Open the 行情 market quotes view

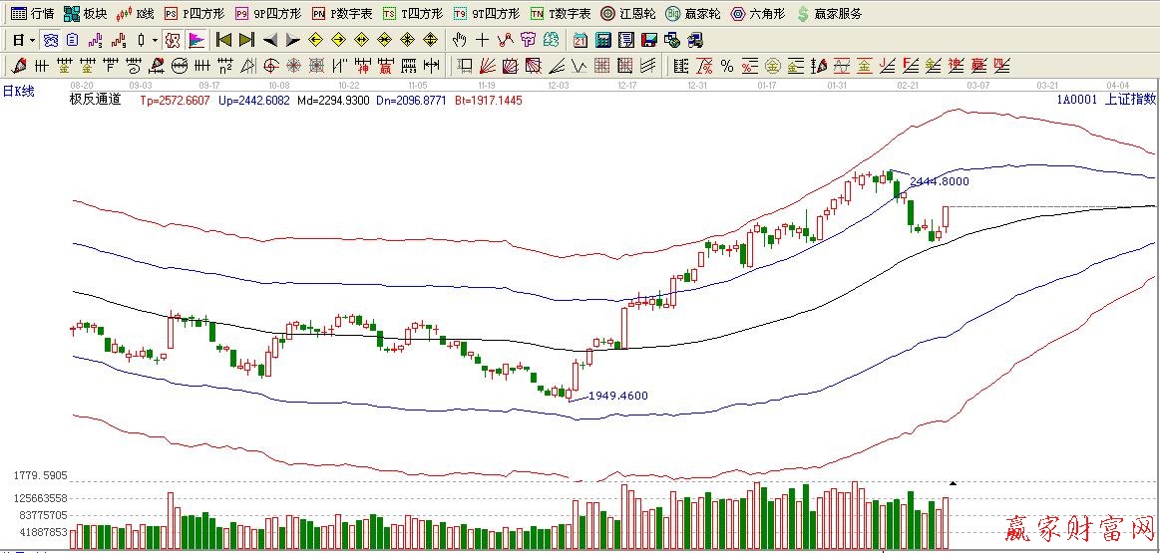click(32, 14)
